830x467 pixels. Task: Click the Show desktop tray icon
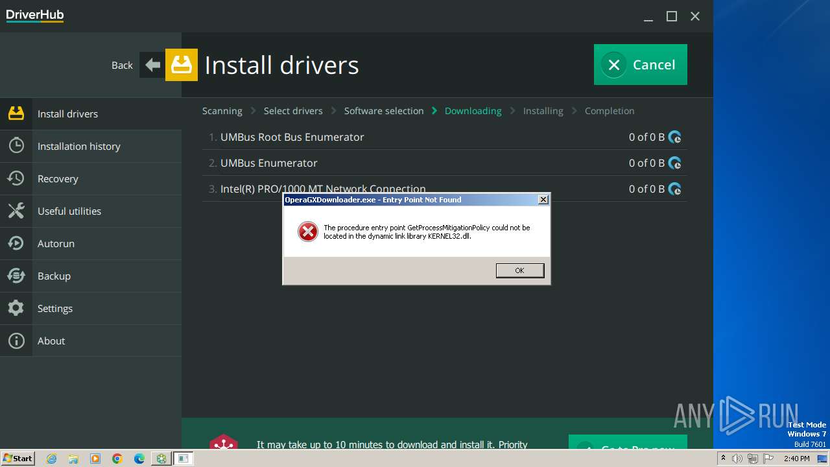pos(822,459)
